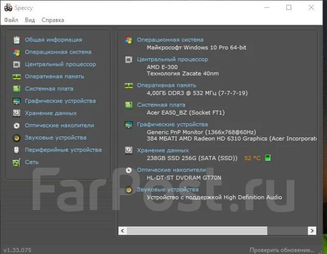Image resolution: width=327 pixels, height=254 pixels.
Task: Click the summary panel CPU chip icon
Action: (129, 60)
